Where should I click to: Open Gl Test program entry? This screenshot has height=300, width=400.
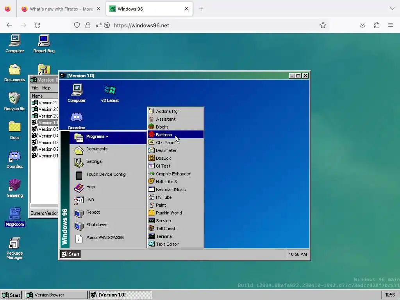175,166
